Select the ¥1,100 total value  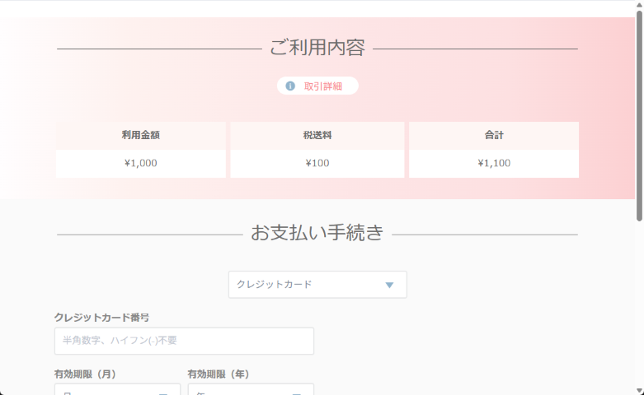[x=494, y=163]
